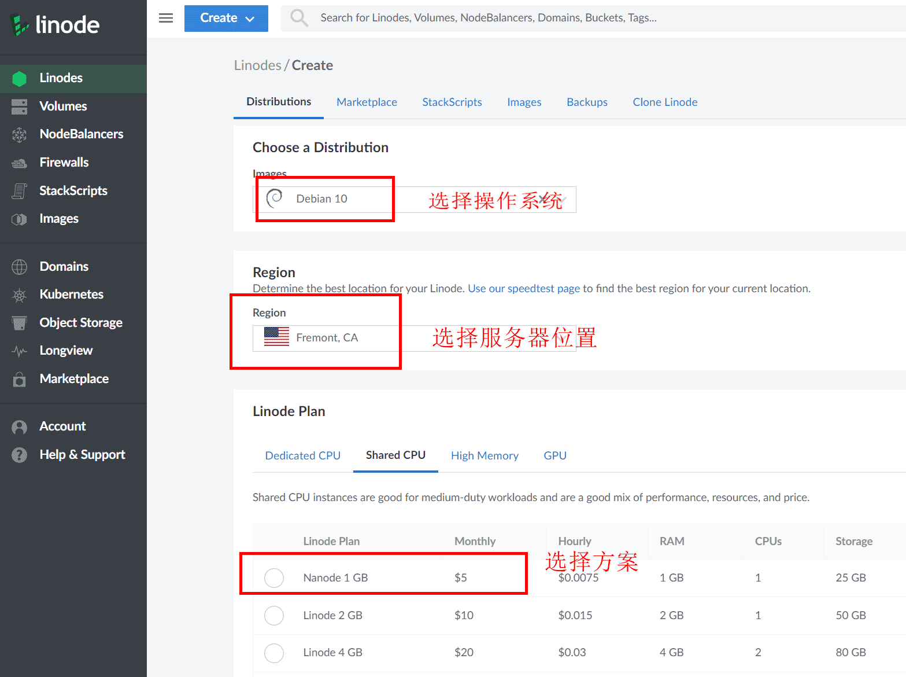Open Object Storage bucket icon
This screenshot has width=906, height=677.
(19, 323)
